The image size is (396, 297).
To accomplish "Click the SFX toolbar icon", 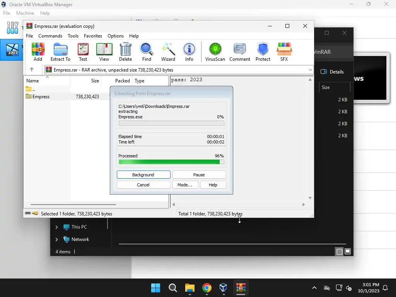I will (x=284, y=52).
